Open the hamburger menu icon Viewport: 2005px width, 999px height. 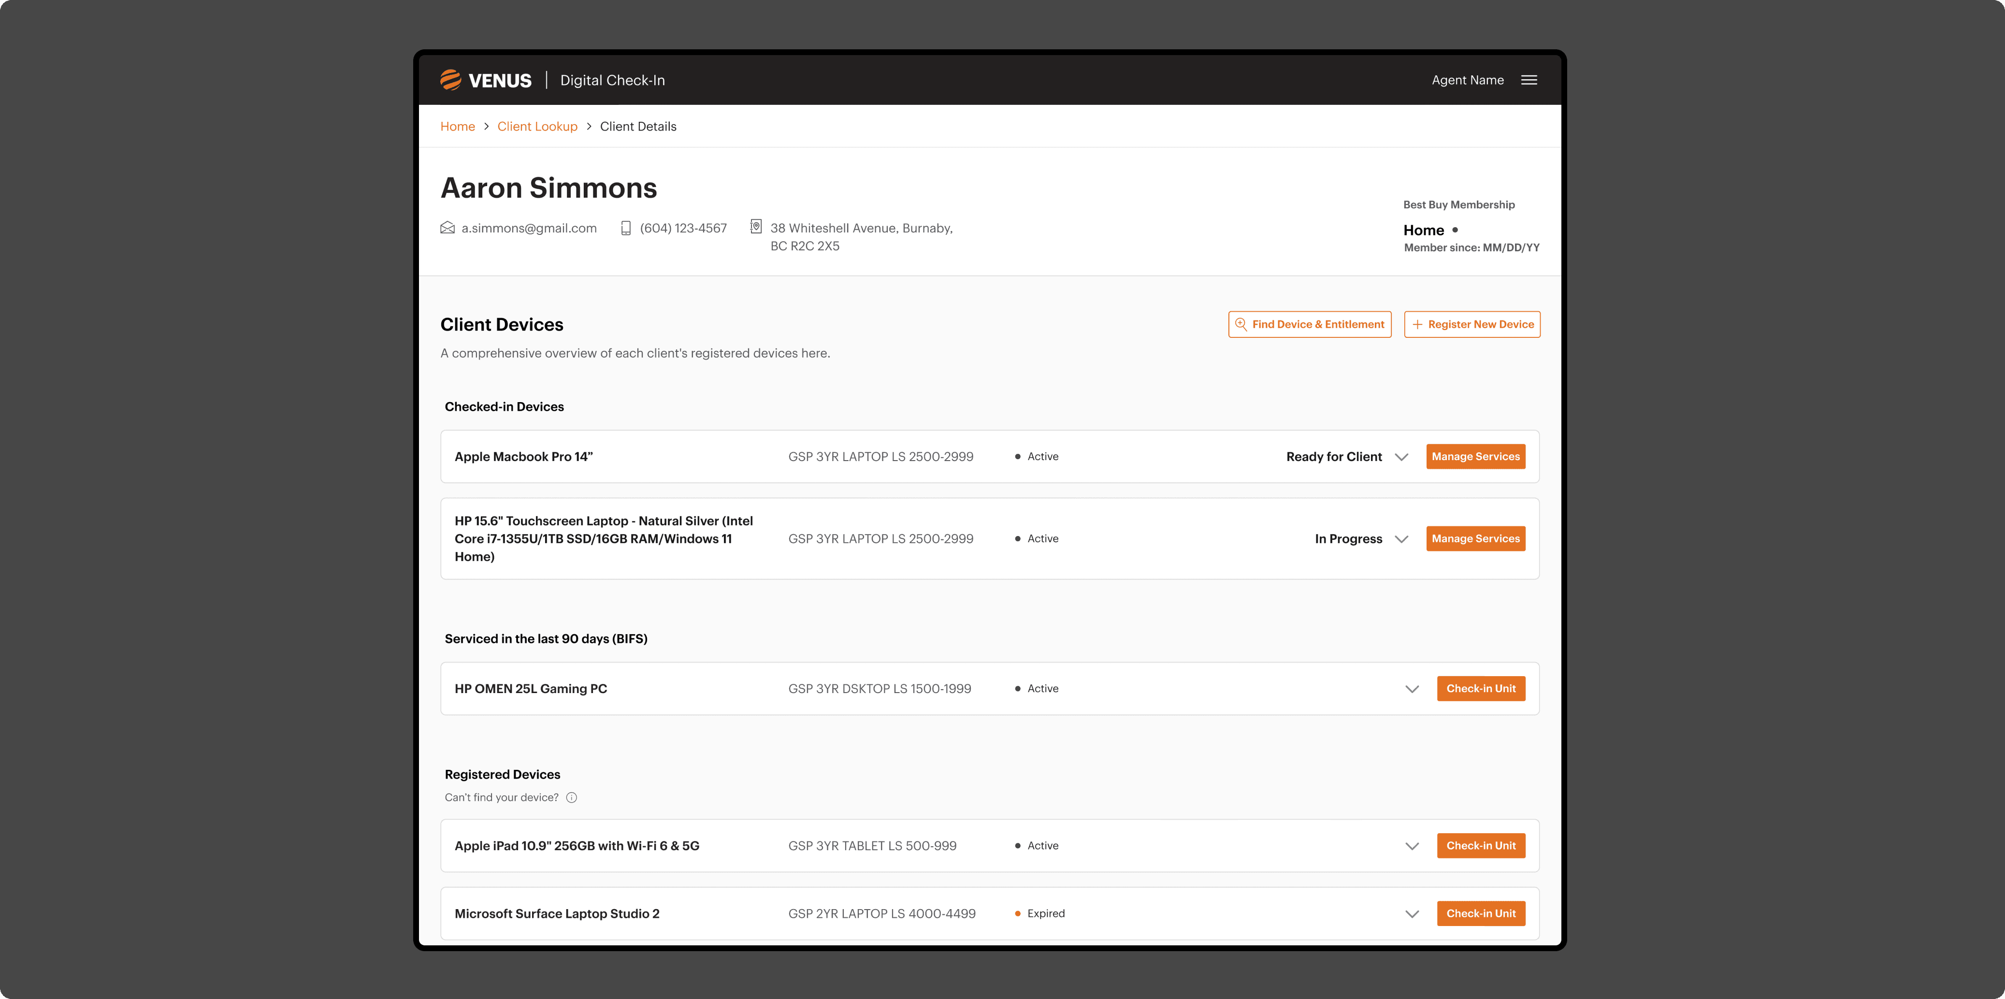(x=1529, y=80)
